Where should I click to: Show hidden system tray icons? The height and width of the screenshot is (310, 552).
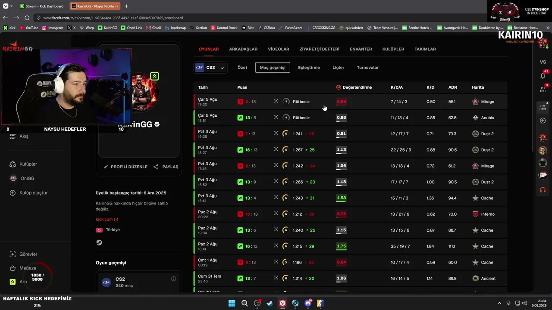click(500, 303)
